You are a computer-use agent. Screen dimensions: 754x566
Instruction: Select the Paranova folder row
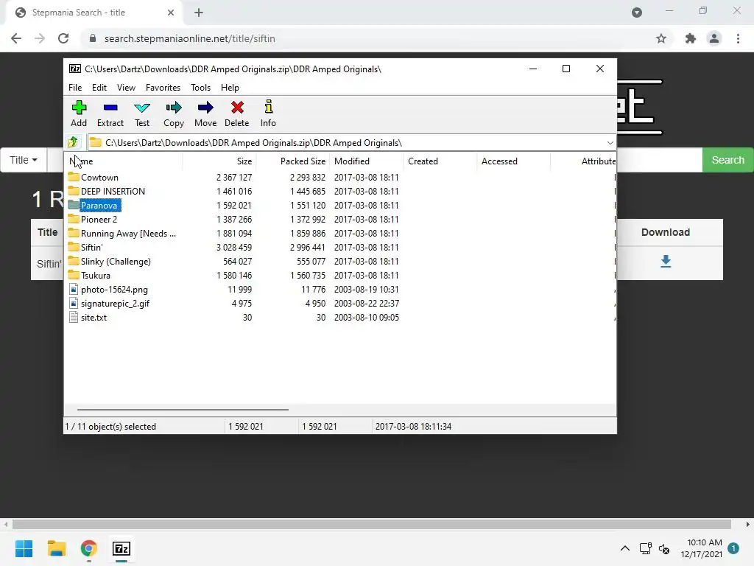click(x=339, y=205)
